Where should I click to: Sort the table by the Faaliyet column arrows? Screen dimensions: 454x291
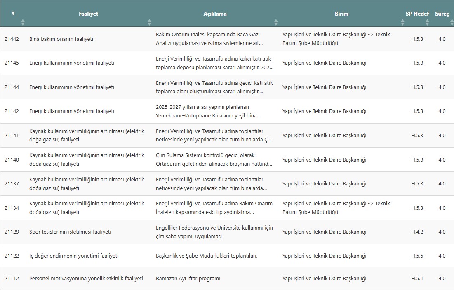tap(149, 22)
